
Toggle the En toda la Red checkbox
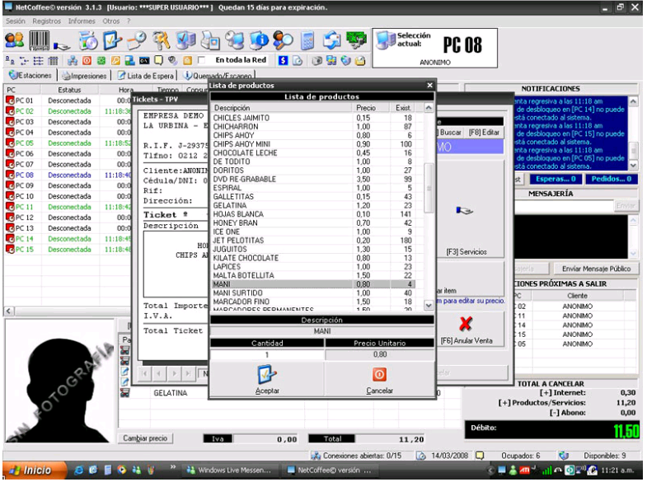tap(201, 61)
